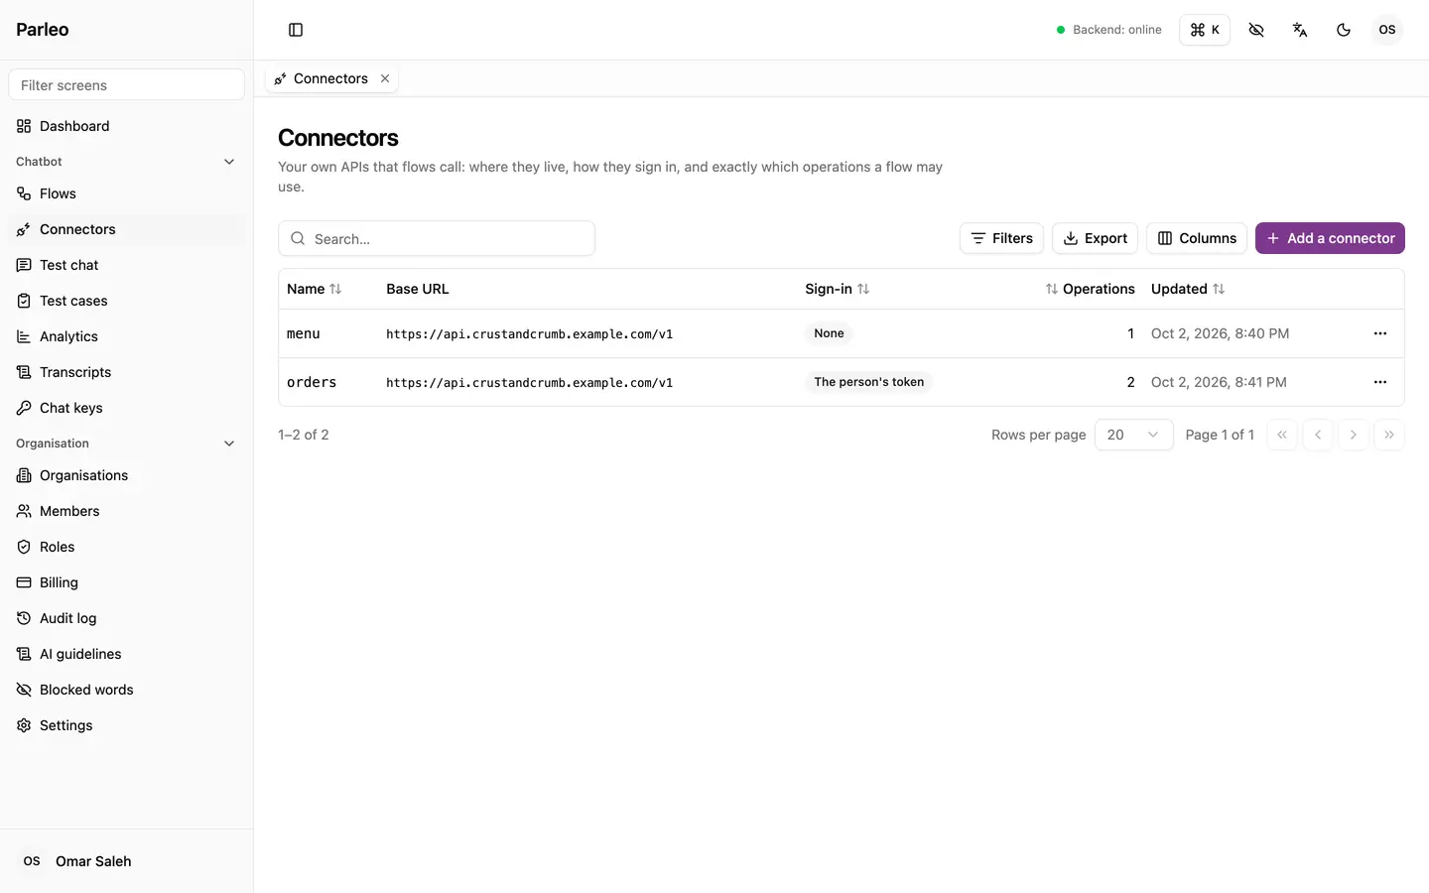The image size is (1429, 893).
Task: Open Blocked words
Action: point(127,690)
